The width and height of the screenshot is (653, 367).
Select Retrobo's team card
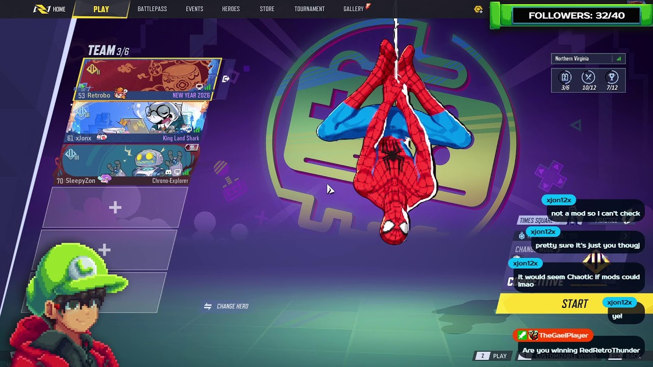coord(148,79)
